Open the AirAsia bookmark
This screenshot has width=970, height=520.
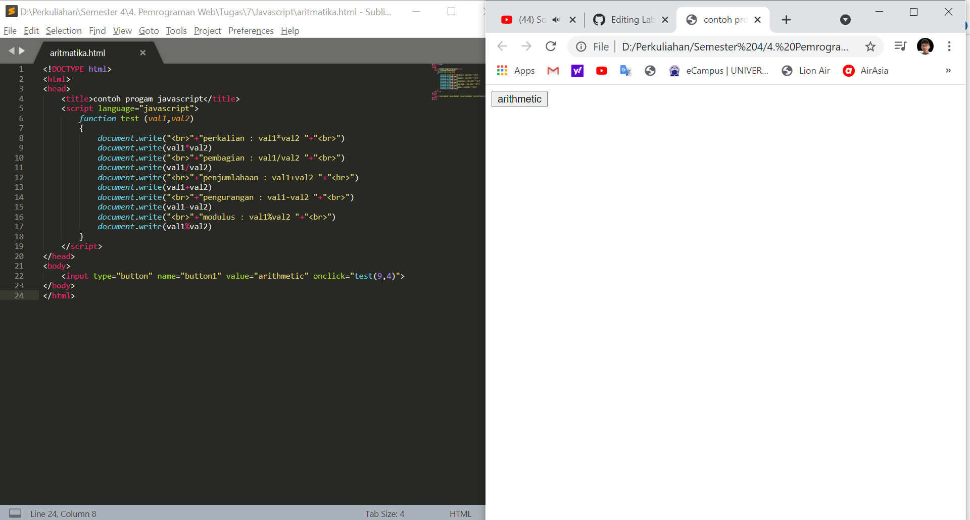865,71
